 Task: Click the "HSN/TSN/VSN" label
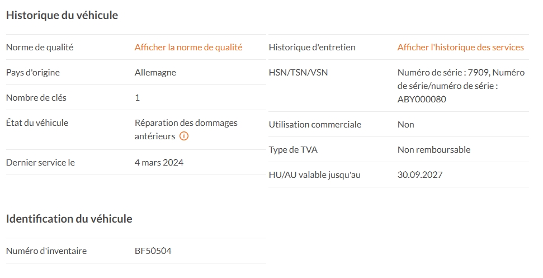pos(299,73)
